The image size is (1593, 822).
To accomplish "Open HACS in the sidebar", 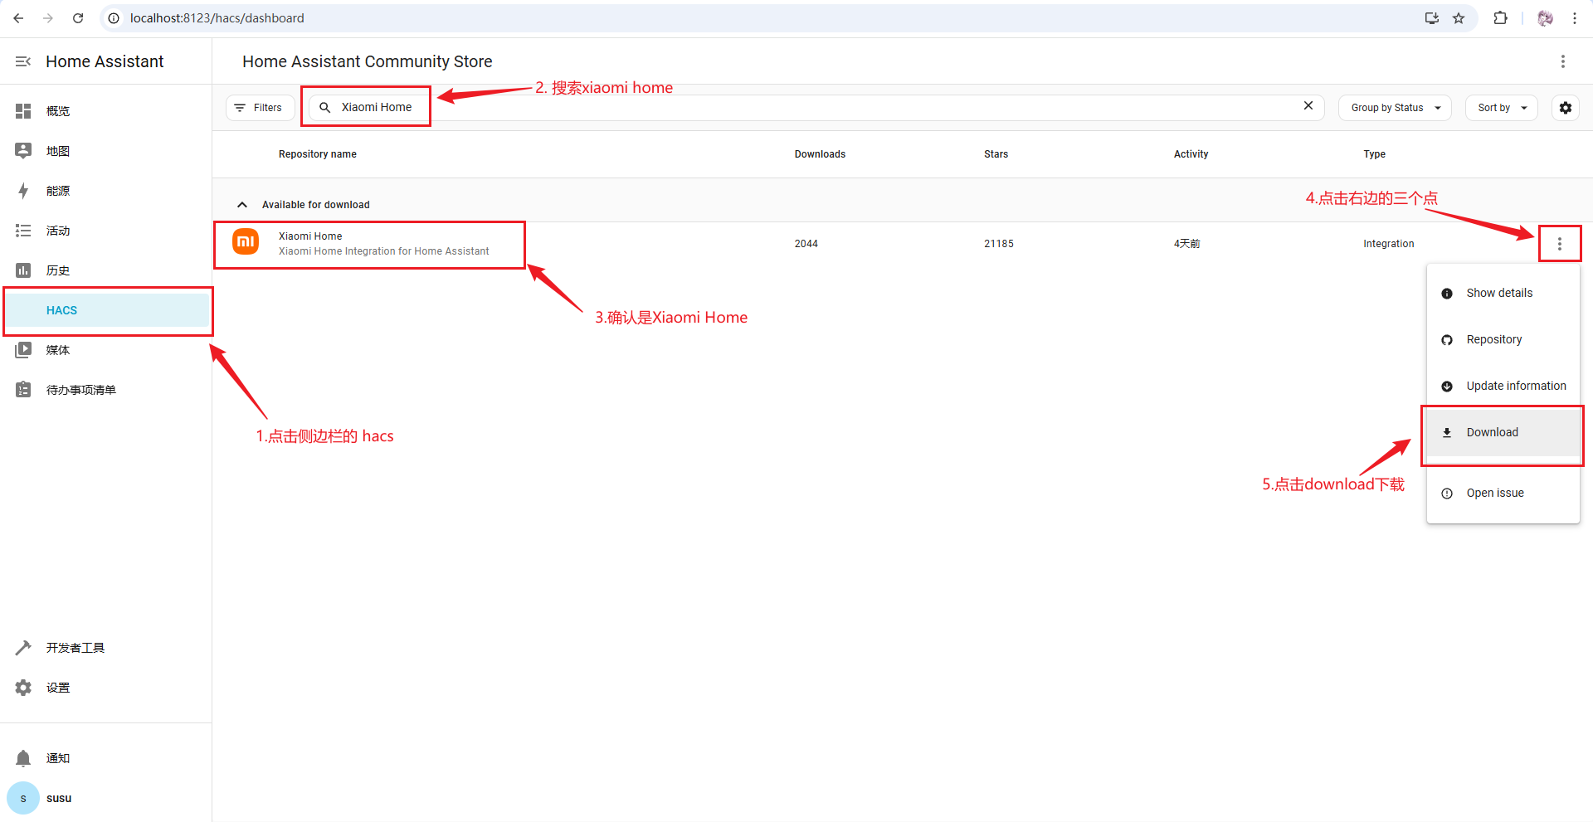I will pos(61,310).
